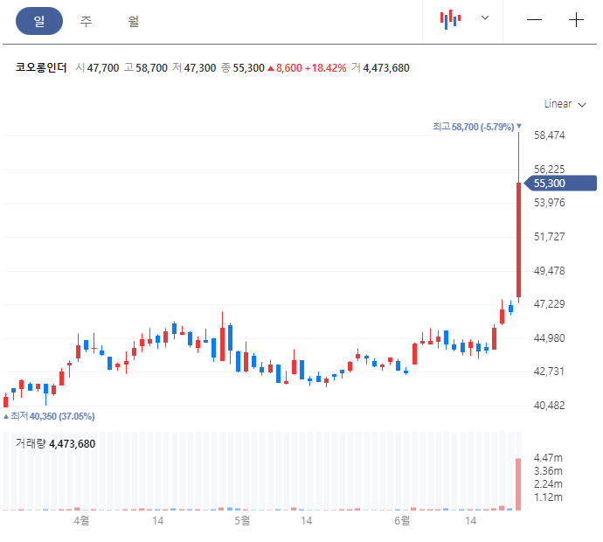Click the 코오롱인더 stock name
The height and width of the screenshot is (542, 603).
41,67
